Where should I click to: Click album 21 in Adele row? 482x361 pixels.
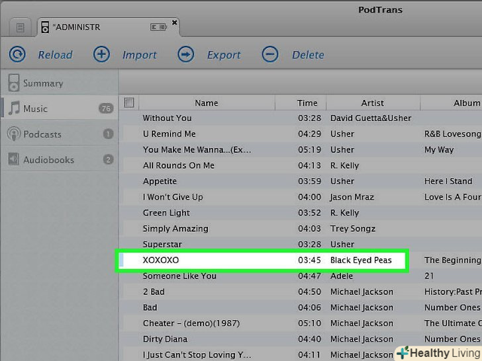point(429,276)
